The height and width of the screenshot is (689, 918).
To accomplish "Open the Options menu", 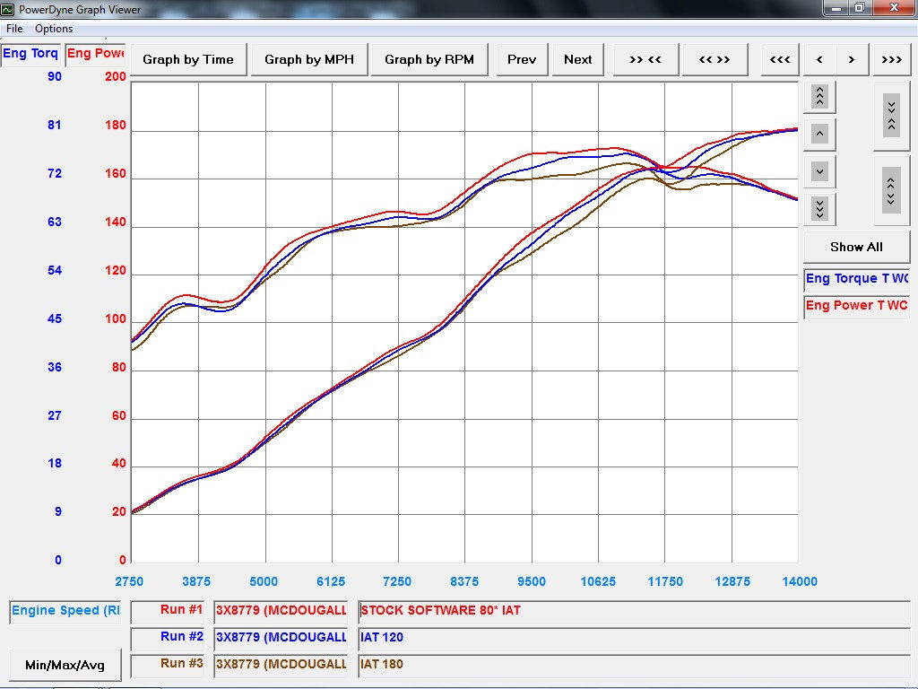I will click(54, 29).
